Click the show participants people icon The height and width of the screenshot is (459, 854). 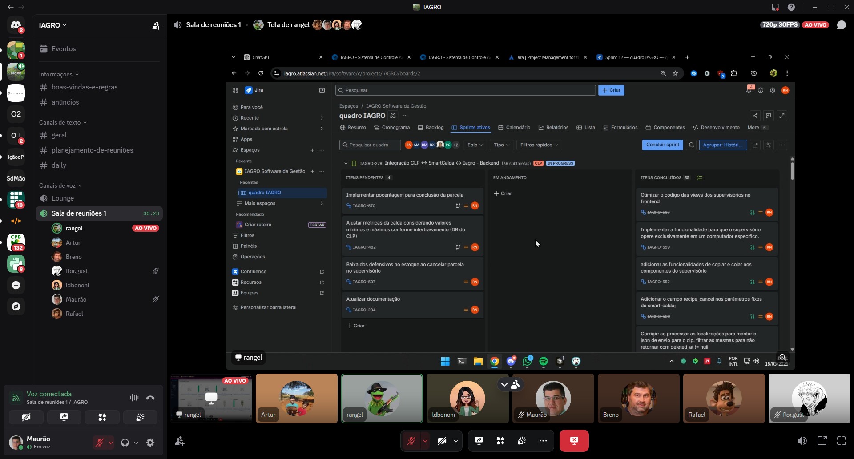(x=516, y=385)
